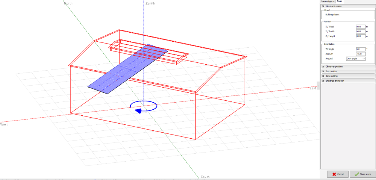The width and height of the screenshot is (376, 180).
Task: Click the Zenith axis label
Action: click(150, 3)
